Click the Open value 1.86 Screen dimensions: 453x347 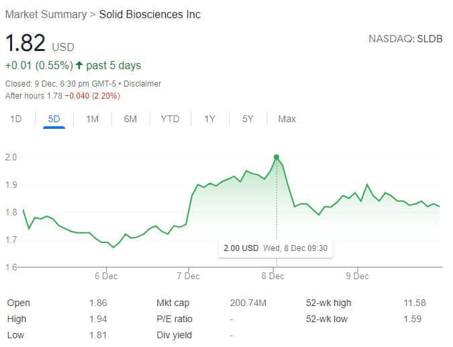coord(98,303)
